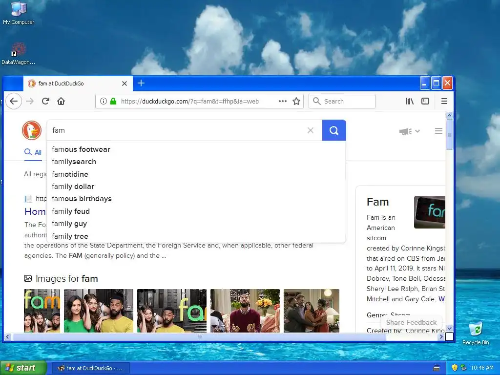Click the vertical scrollbar thumb

pyautogui.click(x=449, y=135)
